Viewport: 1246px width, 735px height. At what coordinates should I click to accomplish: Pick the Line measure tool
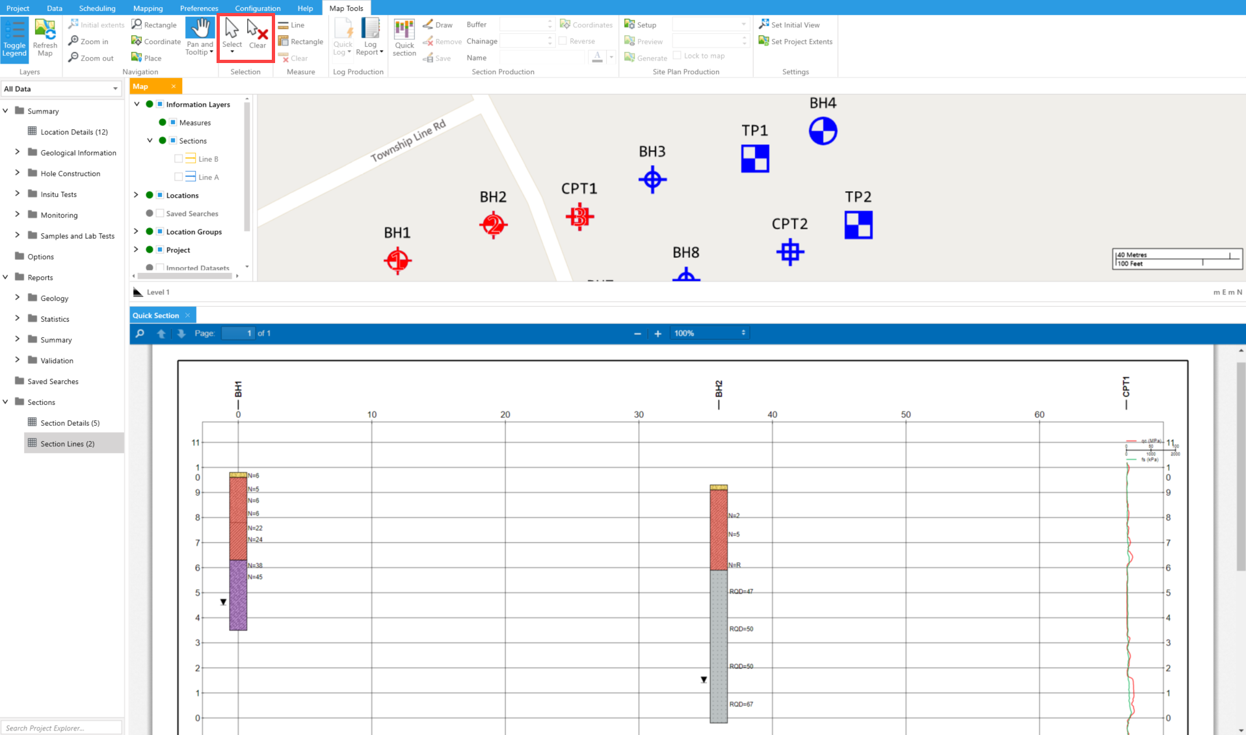pos(292,25)
